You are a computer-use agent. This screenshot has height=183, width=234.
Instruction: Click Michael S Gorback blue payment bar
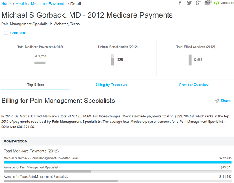[118, 162]
